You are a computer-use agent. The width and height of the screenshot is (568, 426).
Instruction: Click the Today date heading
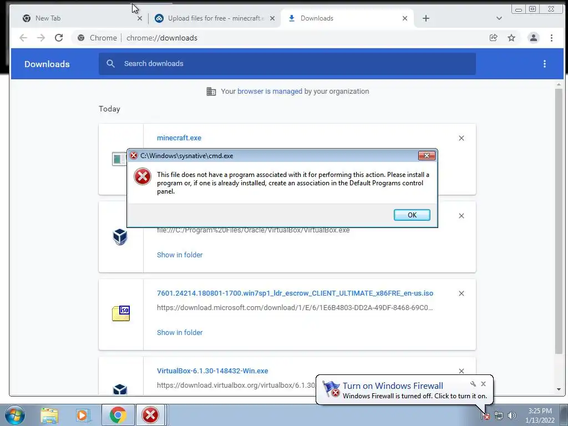[x=109, y=109]
